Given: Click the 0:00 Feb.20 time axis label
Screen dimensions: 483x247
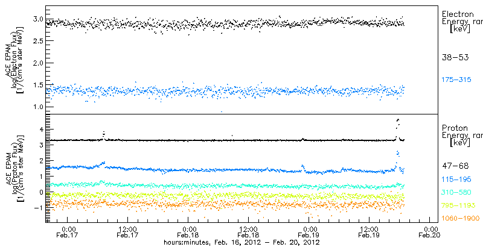Looking at the screenshot, I should coord(430,232).
